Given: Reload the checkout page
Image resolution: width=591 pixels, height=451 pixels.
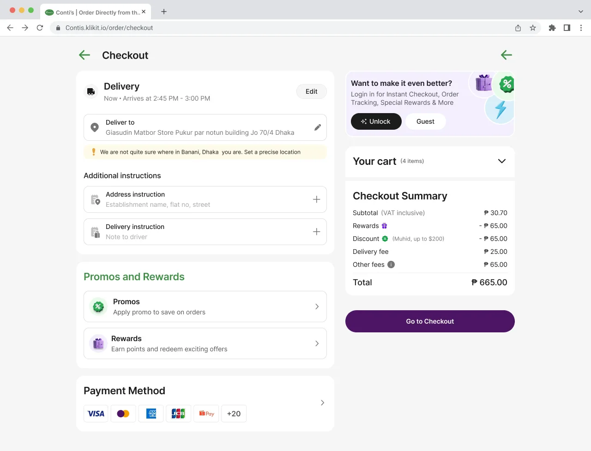Looking at the screenshot, I should [40, 28].
